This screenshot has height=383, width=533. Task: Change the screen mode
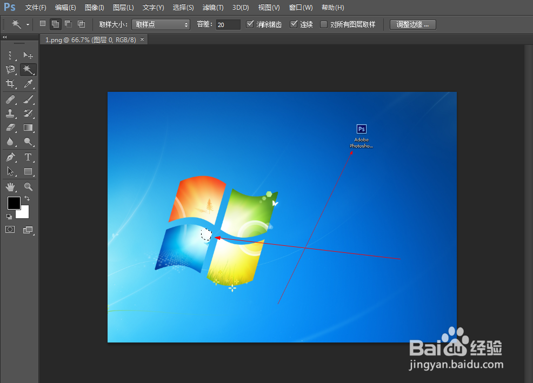28,230
